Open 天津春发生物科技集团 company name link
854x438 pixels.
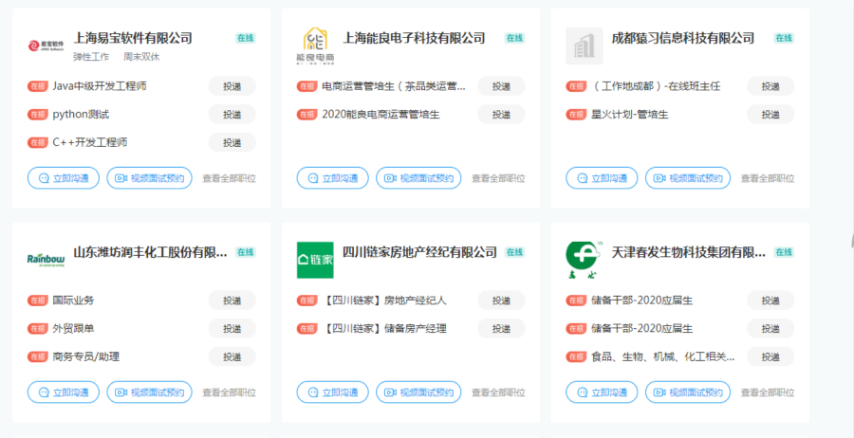688,252
